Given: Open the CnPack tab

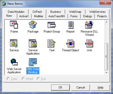Looking at the screenshot, I should pyautogui.click(x=37, y=12).
